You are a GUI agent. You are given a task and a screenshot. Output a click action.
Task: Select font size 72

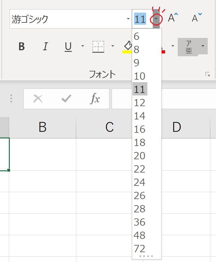(147, 248)
